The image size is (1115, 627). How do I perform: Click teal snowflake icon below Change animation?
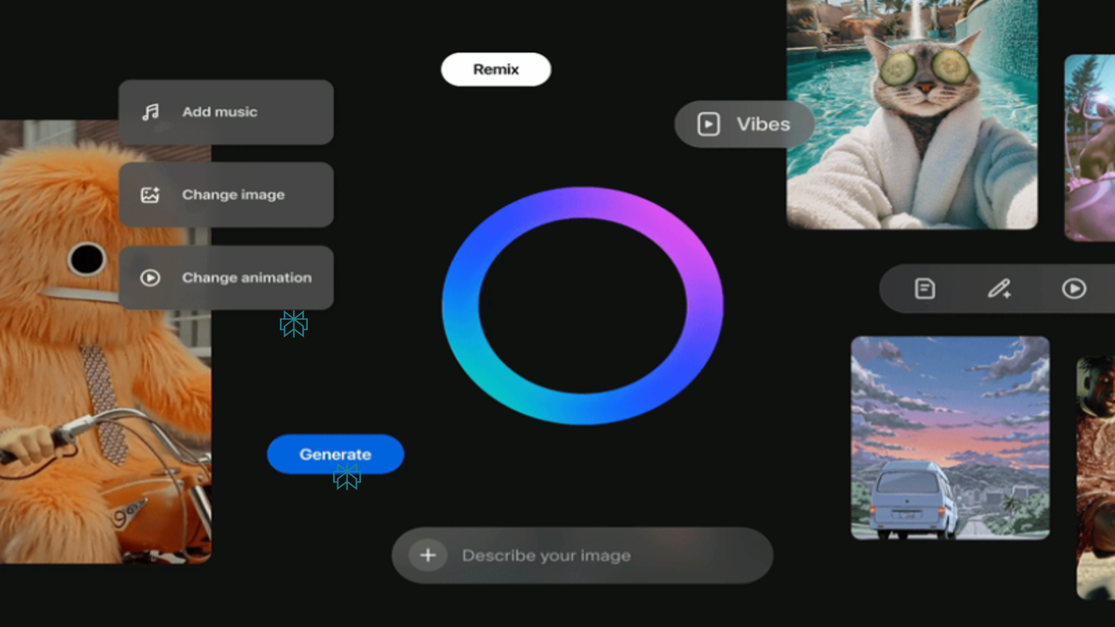tap(293, 324)
